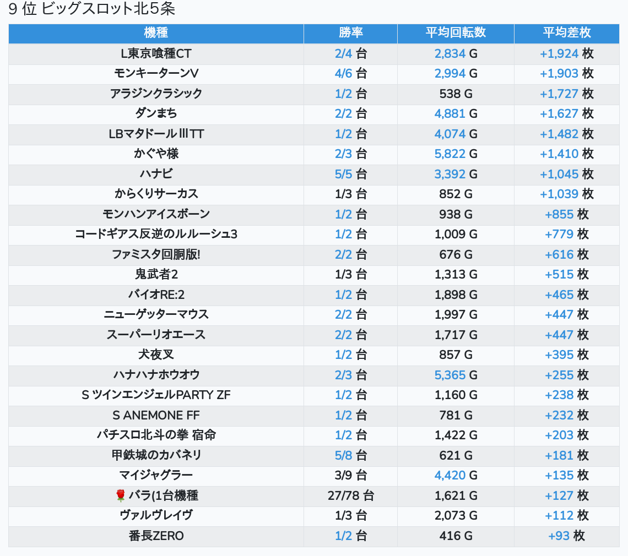
Task: Click the 2,073 G average spins value
Action: click(x=456, y=516)
